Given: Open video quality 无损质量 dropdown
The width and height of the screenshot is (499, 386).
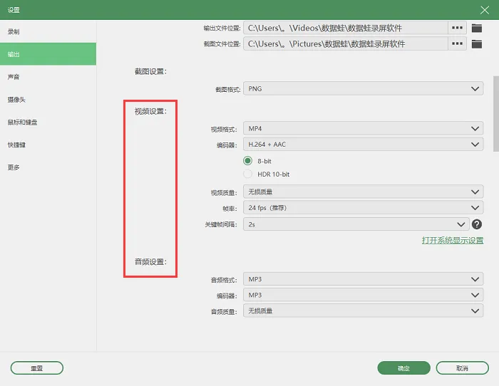Looking at the screenshot, I should tap(364, 192).
